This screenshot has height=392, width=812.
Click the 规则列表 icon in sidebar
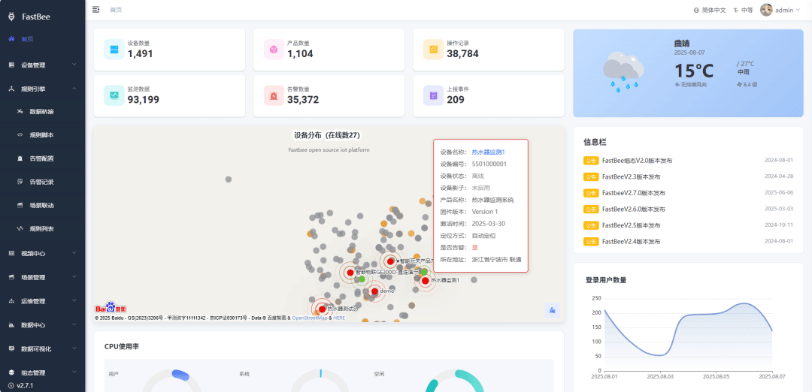coord(20,228)
